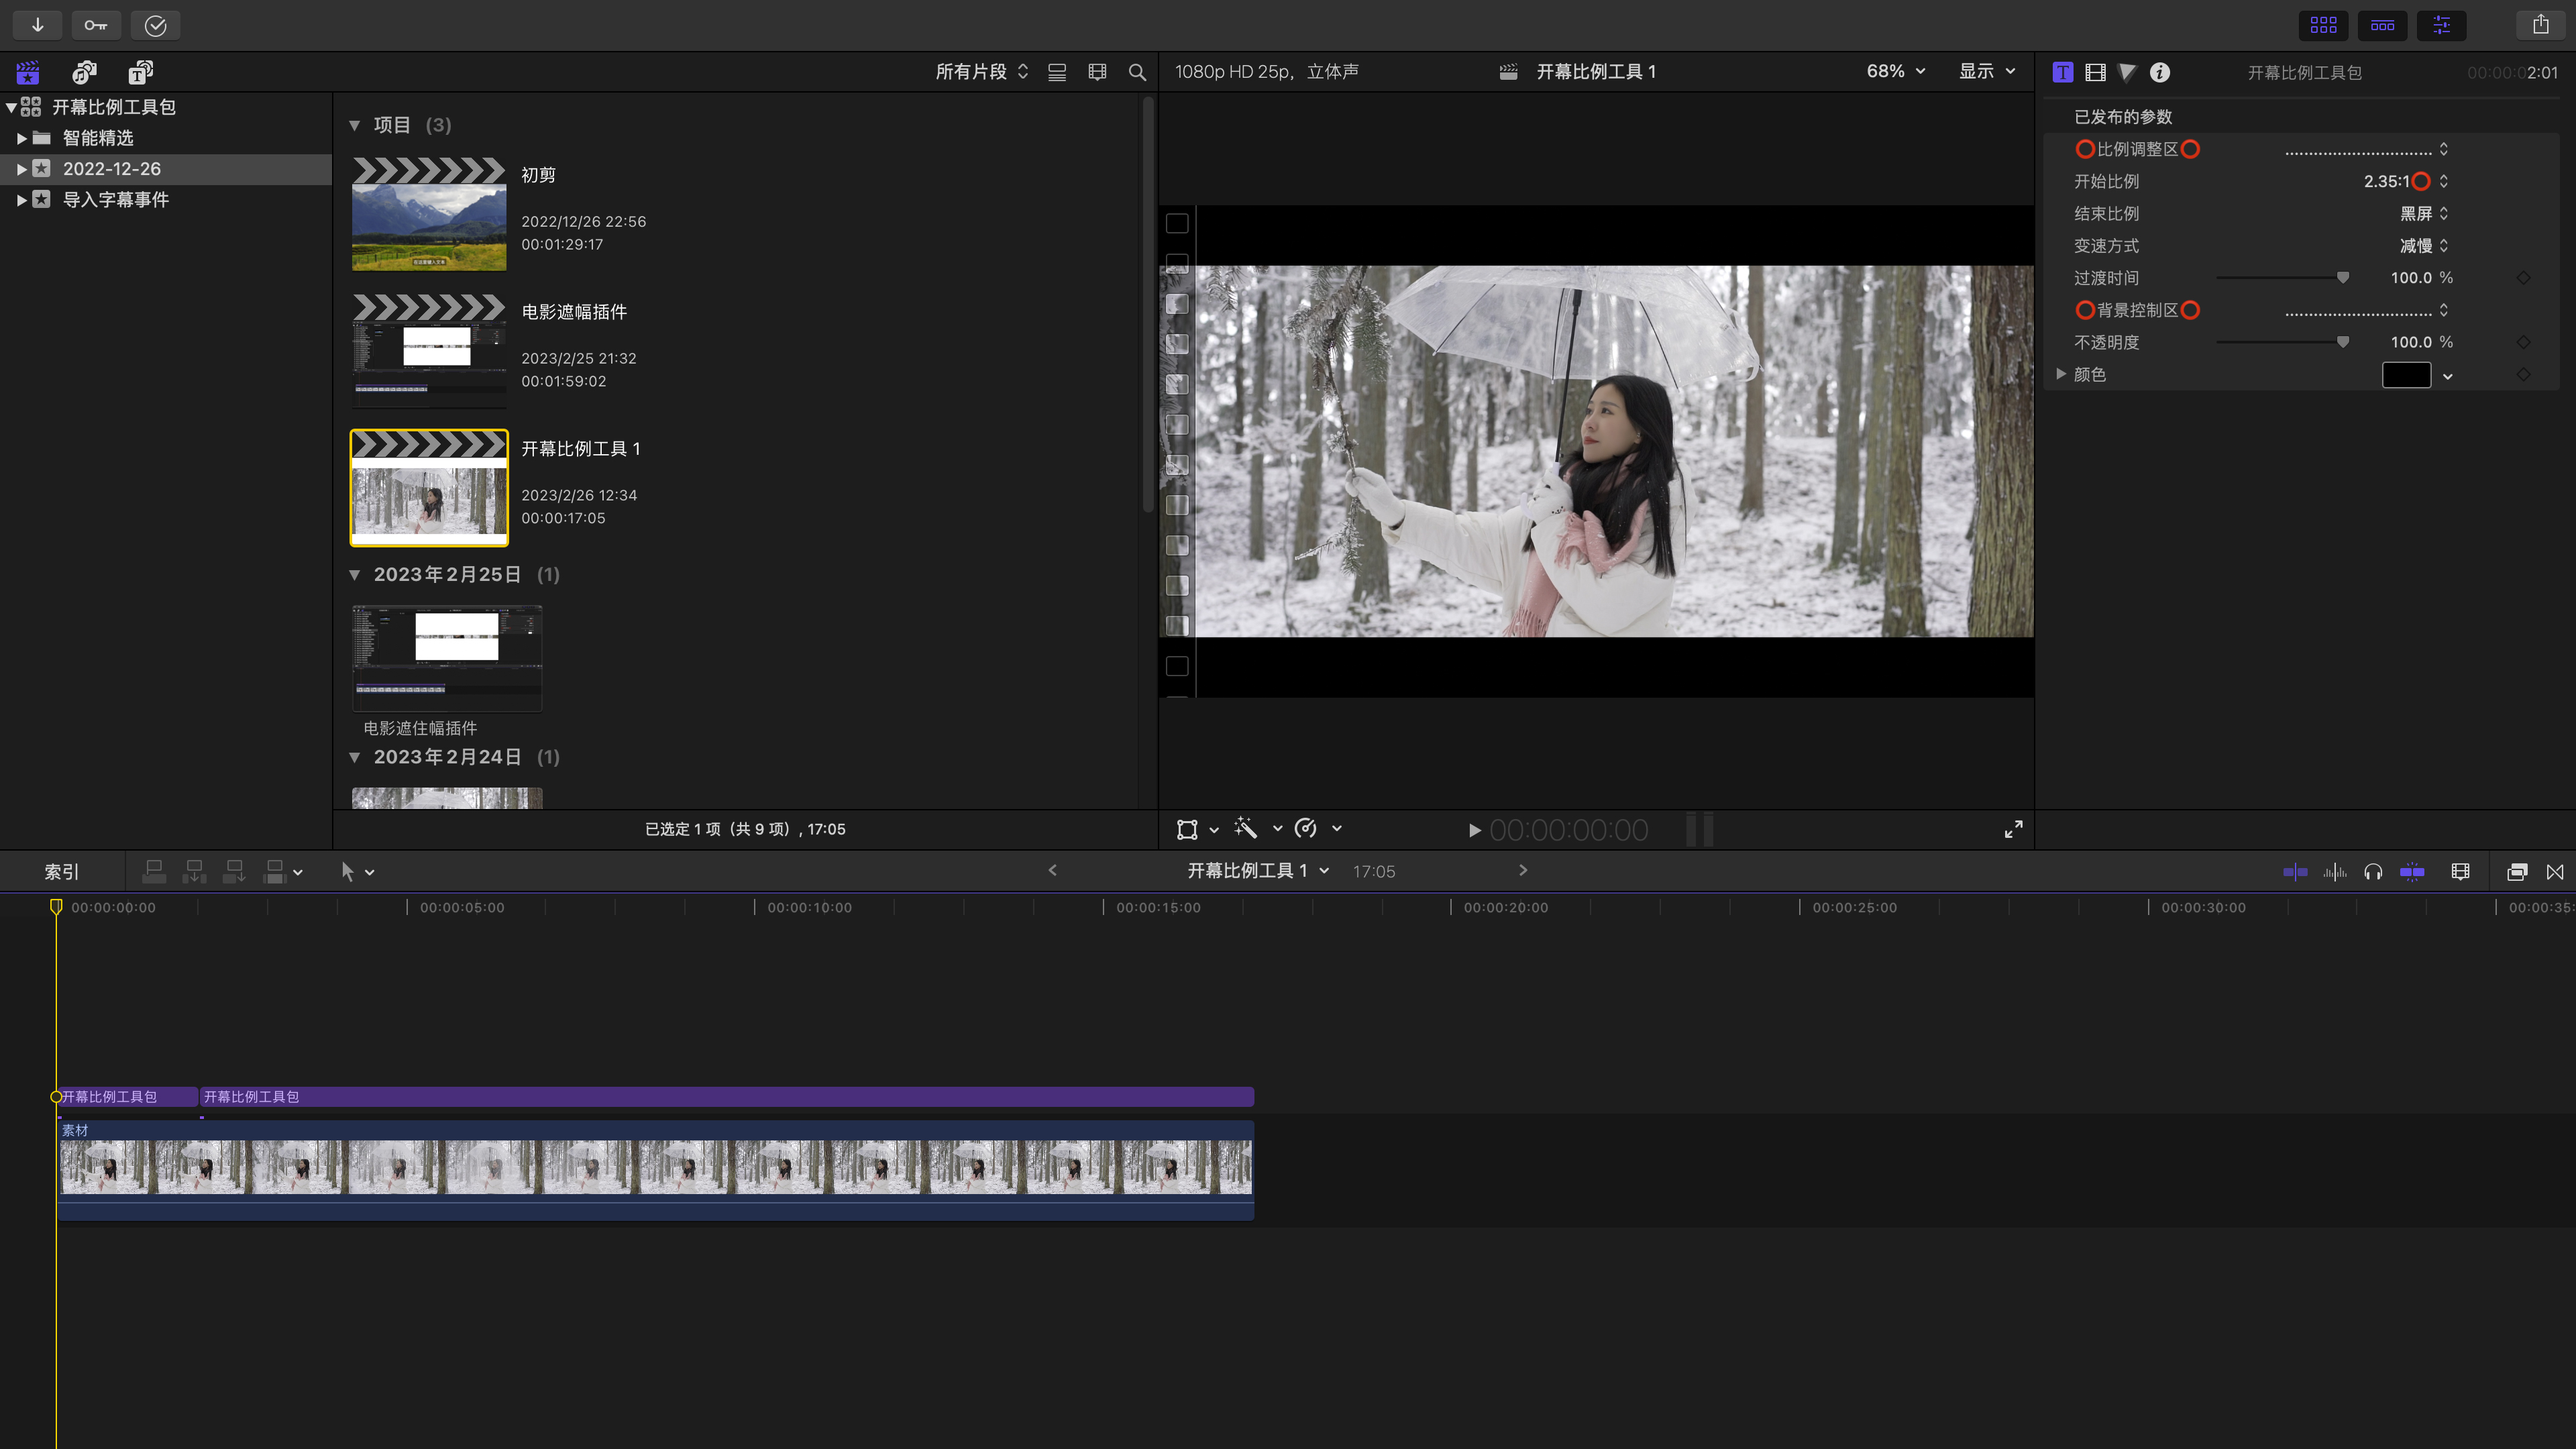
Task: Go forward in timeline history
Action: point(1523,870)
